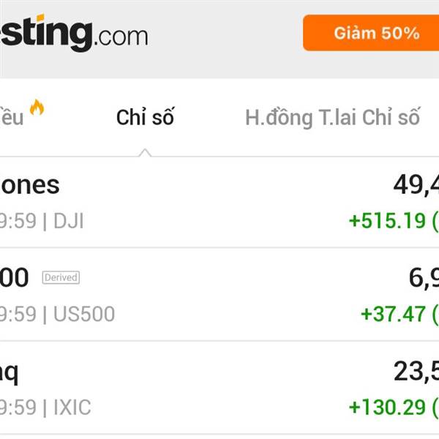Viewport: 439px width, 439px height.
Task: Open the S&P 500 index name
Action: pos(15,278)
